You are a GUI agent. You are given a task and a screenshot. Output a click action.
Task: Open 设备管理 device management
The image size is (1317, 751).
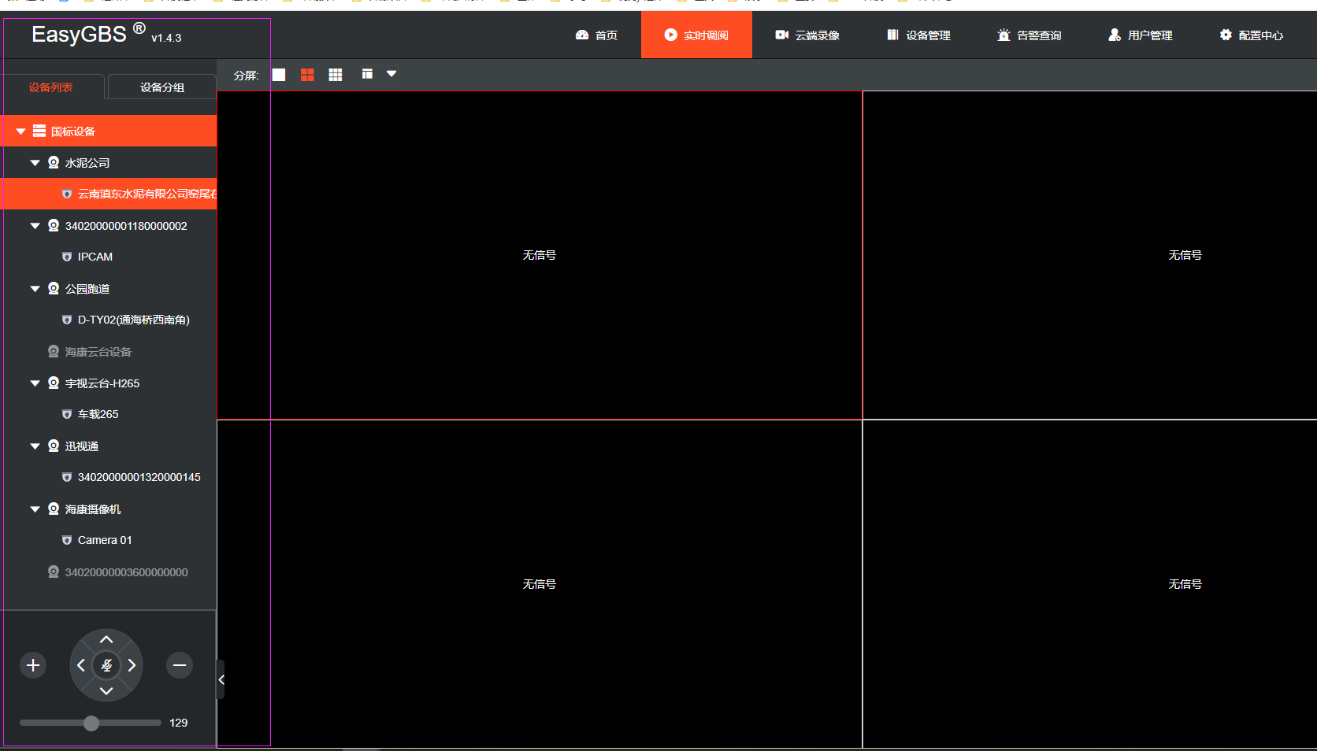coord(918,35)
